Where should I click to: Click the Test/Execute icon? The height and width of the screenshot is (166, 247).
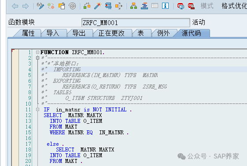pyautogui.click(x=108, y=6)
